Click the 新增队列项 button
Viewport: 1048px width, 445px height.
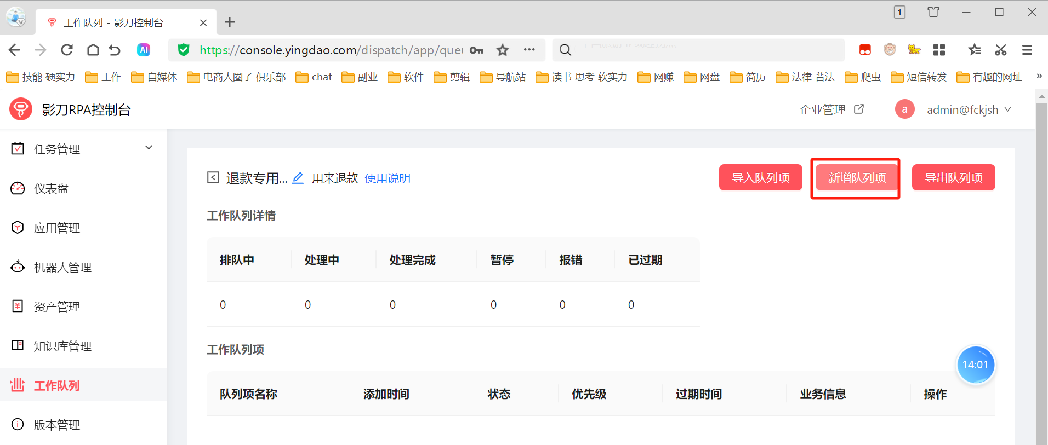point(857,177)
